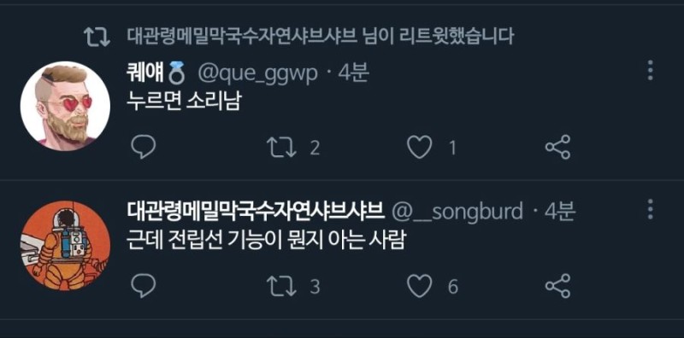Click the retweet icon beside the retweeted notice
Screen dimensions: 684x338
click(97, 37)
